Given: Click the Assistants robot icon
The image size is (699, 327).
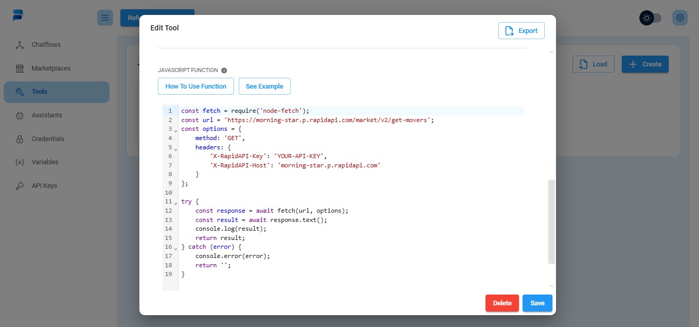Looking at the screenshot, I should click(x=20, y=115).
